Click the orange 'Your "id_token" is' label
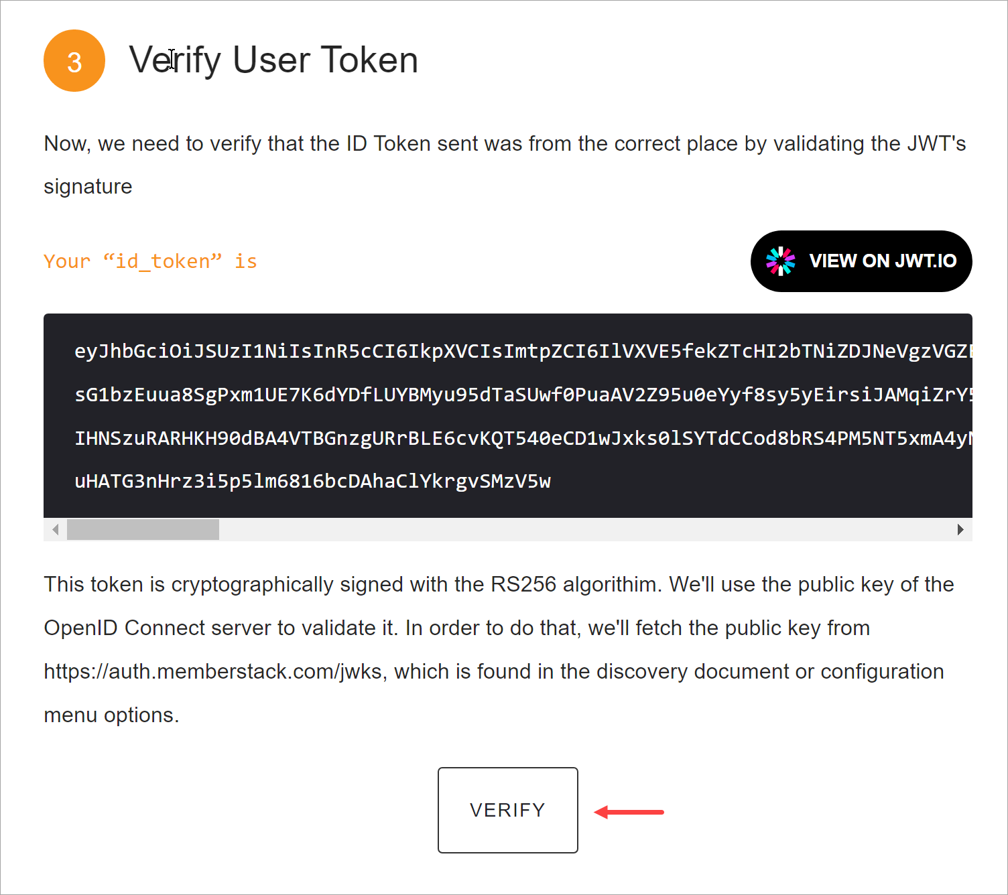This screenshot has width=1008, height=895. click(150, 261)
